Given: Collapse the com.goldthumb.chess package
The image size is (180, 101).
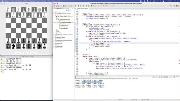Looking at the screenshot, I should pos(57,19).
